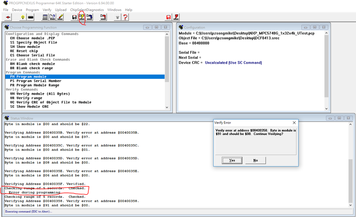Image resolution: width=356 pixels, height=217 pixels.
Task: Click the red lightning toolbar icon
Action: coord(176,17)
